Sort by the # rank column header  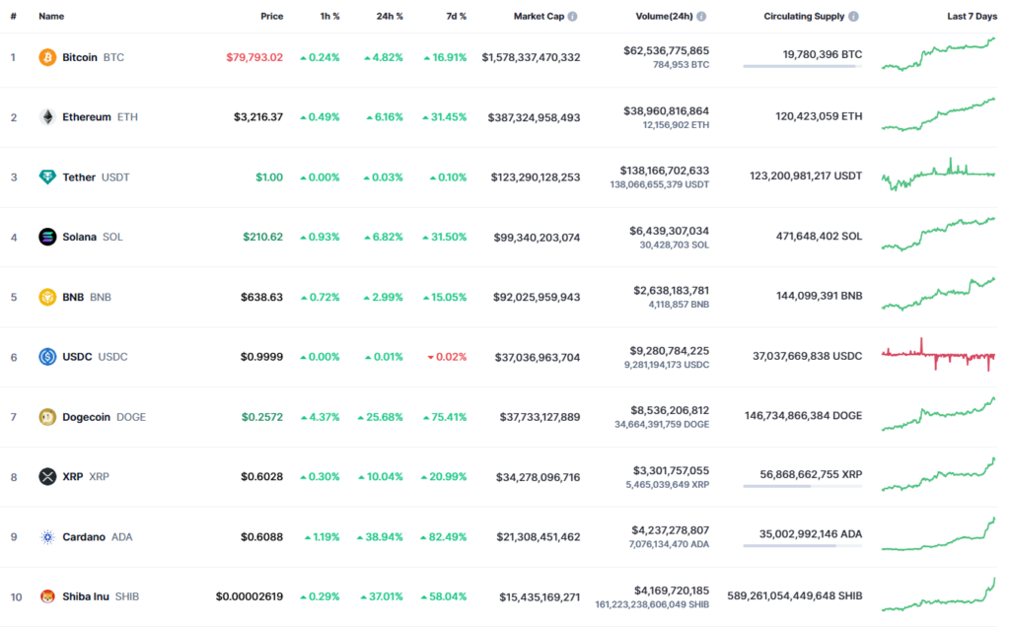click(13, 16)
